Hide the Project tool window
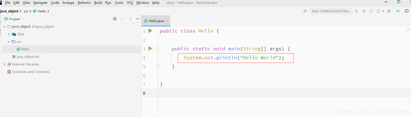 point(138,19)
